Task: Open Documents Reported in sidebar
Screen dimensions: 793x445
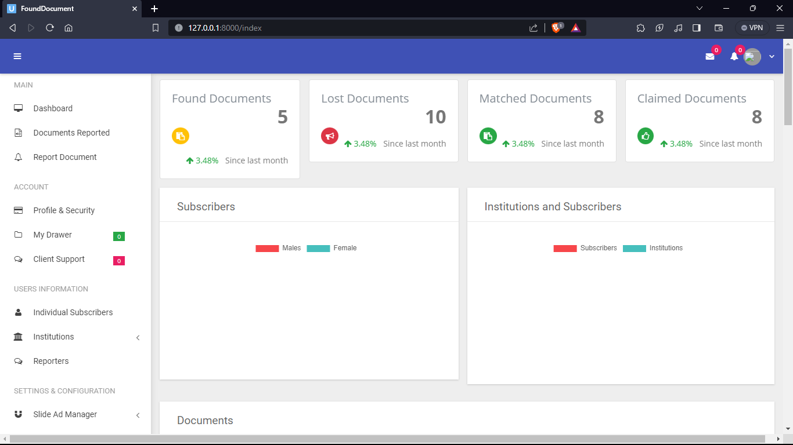Action: coord(71,133)
